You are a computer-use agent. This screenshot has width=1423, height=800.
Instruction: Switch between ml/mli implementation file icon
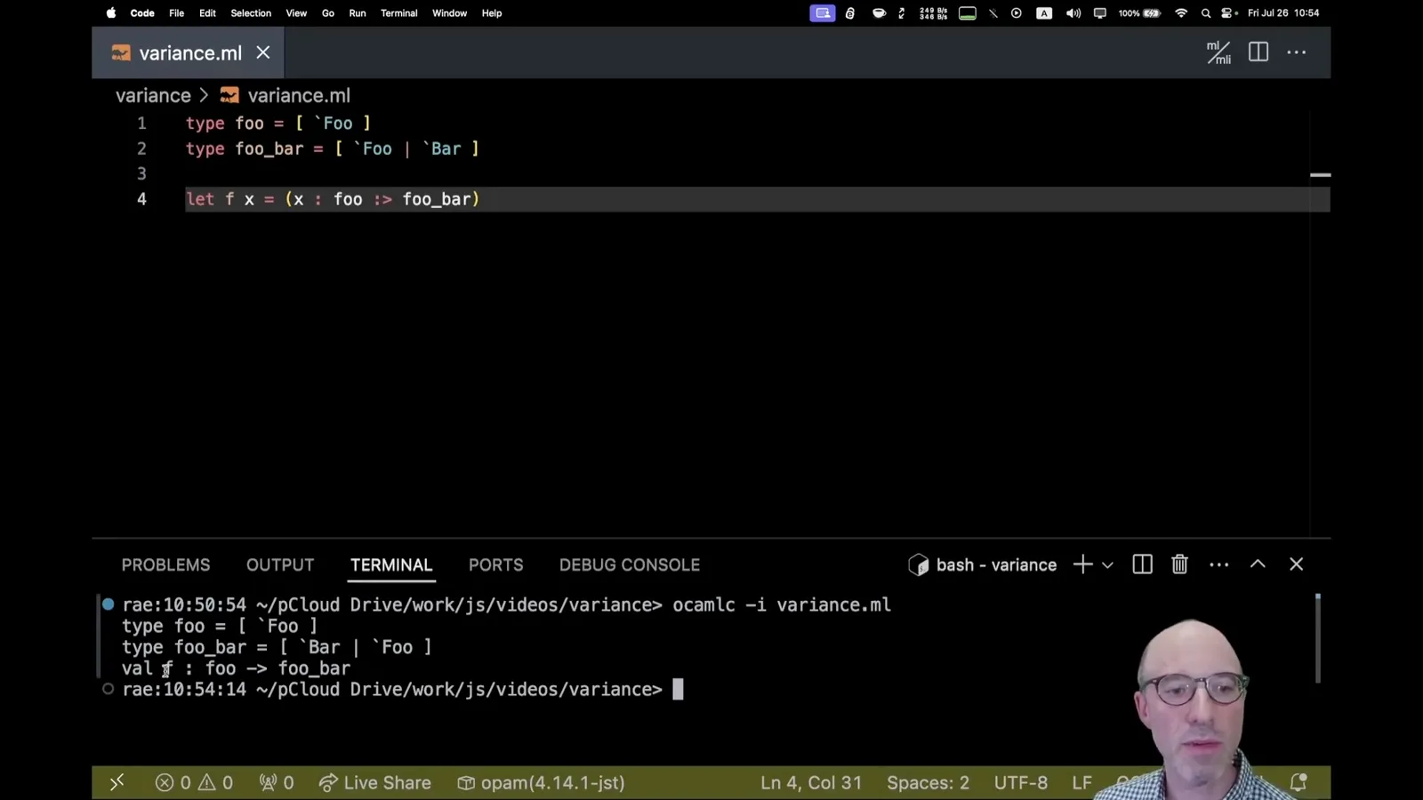[1218, 52]
